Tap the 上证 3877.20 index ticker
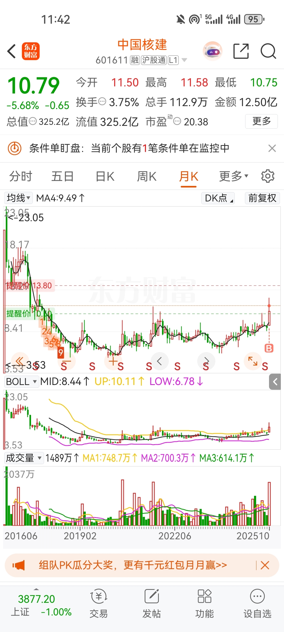Image resolution: width=284 pixels, height=632 pixels. 37,605
